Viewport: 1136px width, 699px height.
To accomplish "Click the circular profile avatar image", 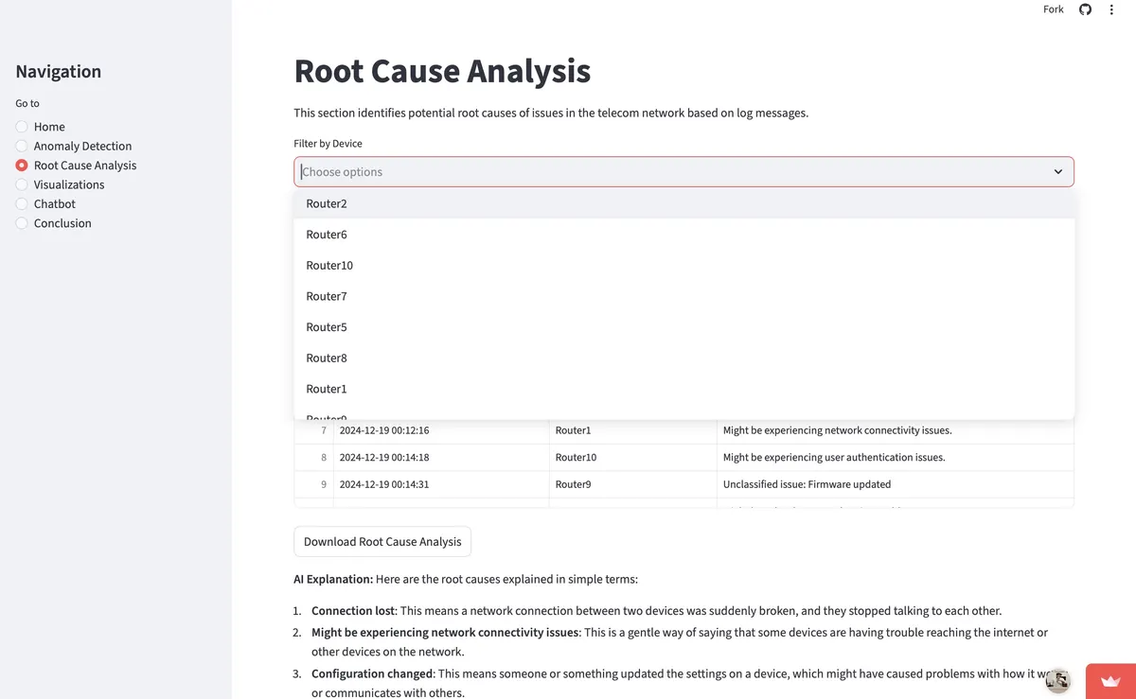I will (1057, 680).
